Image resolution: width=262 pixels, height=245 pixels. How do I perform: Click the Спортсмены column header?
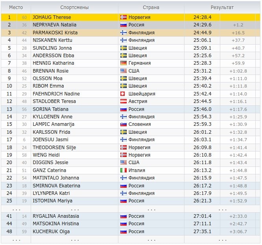tap(74, 7)
